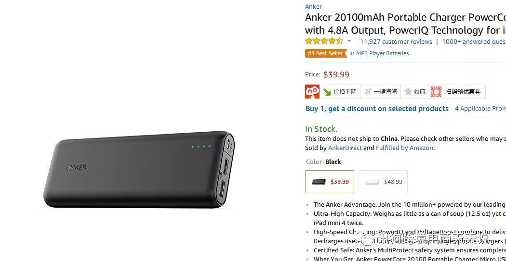Expand the 4 Applicable Promotions list

(x=480, y=109)
